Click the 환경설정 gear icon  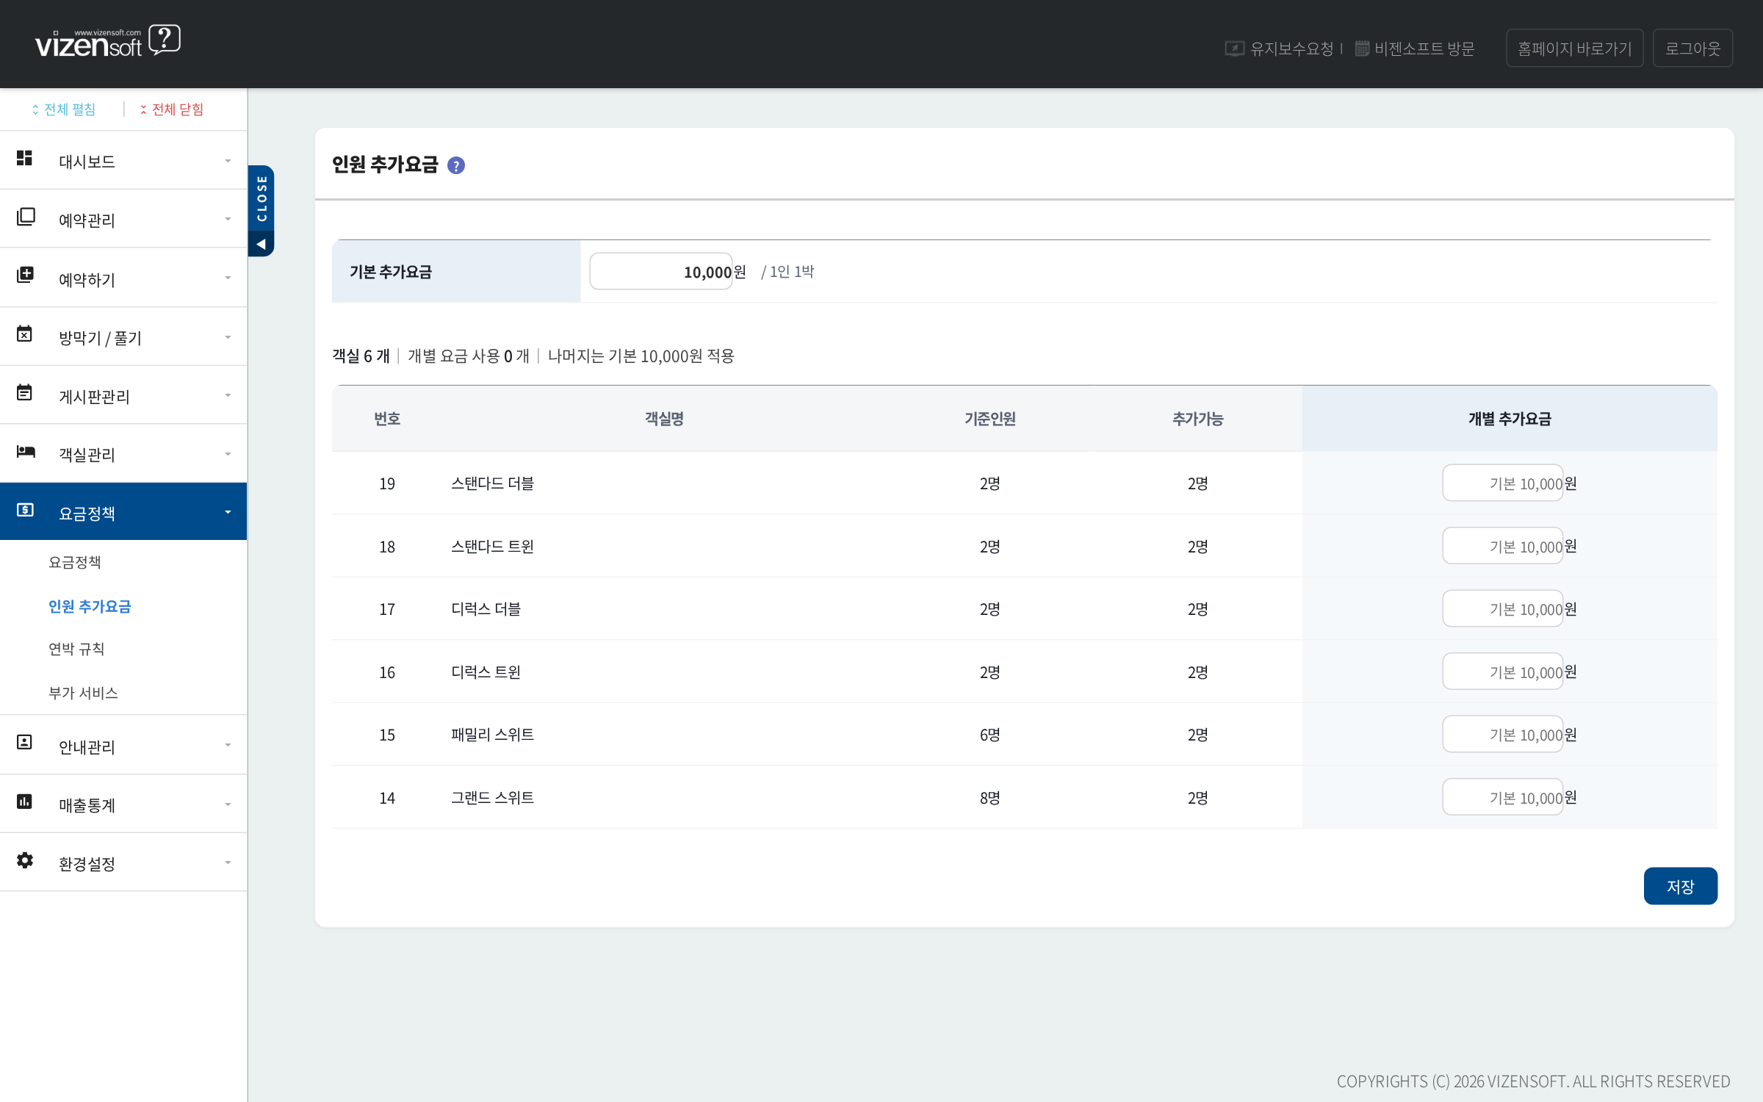coord(25,860)
